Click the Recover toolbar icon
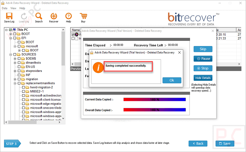Screen dimensions: 246x152 (x=54, y=16)
